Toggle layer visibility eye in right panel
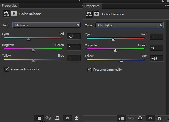The width and height of the screenshot is (169, 122). 150,118
